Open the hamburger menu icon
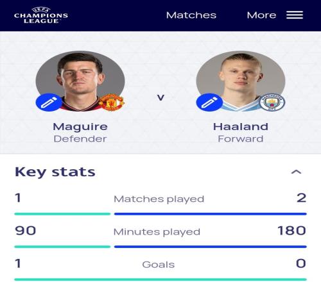Image resolution: width=321 pixels, height=282 pixels. (x=295, y=15)
